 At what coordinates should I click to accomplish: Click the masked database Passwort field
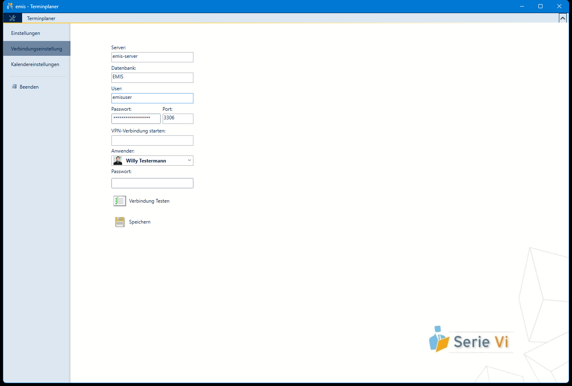pyautogui.click(x=136, y=119)
